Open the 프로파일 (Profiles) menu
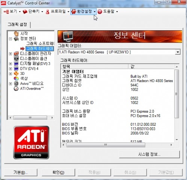Screen dimensions: 187x180 tap(57, 12)
